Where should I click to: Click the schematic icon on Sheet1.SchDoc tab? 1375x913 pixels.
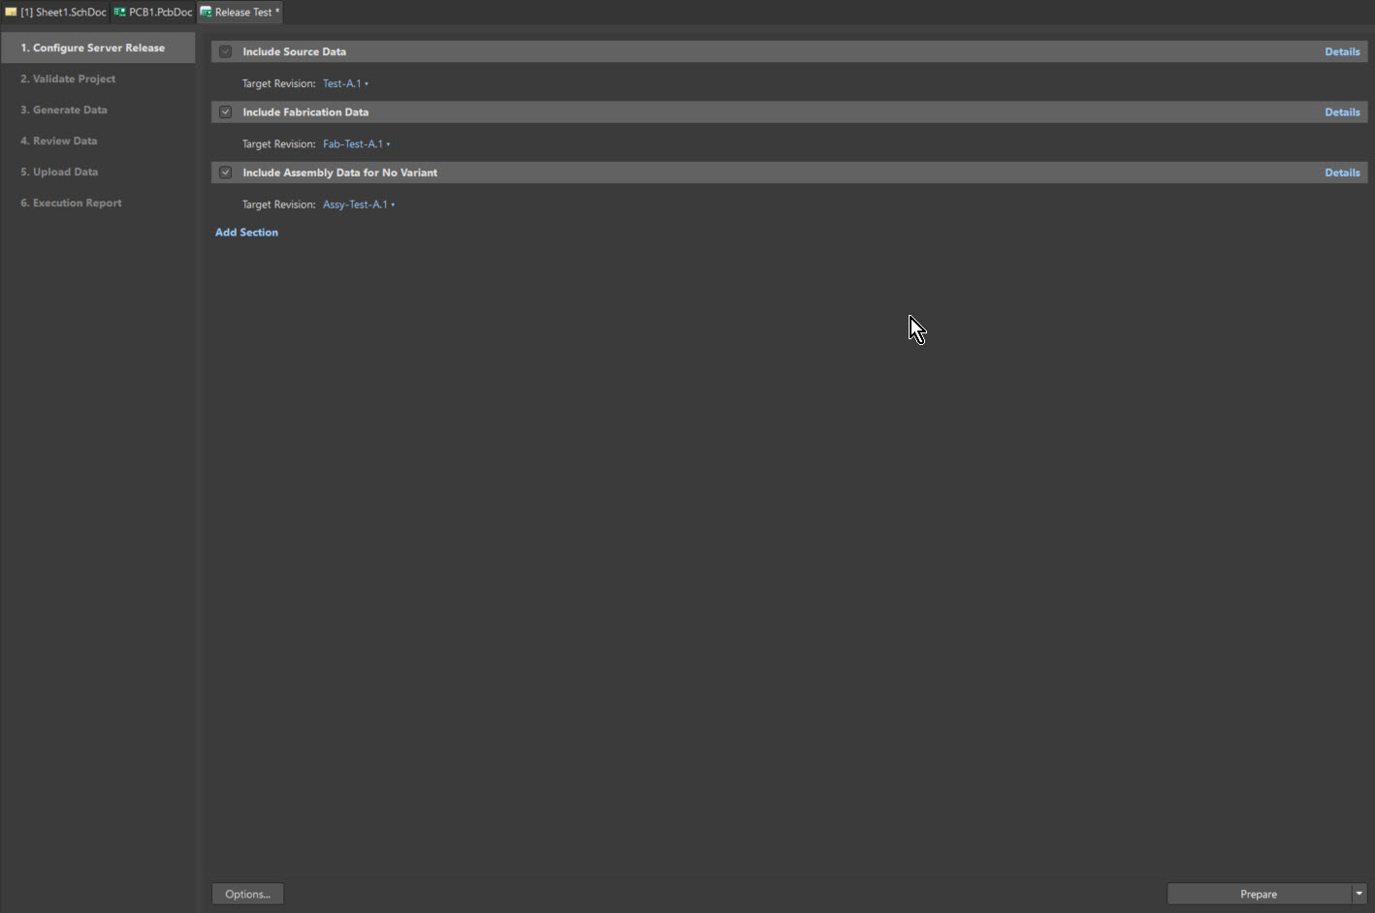tap(11, 13)
